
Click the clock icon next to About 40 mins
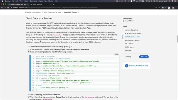123,21
